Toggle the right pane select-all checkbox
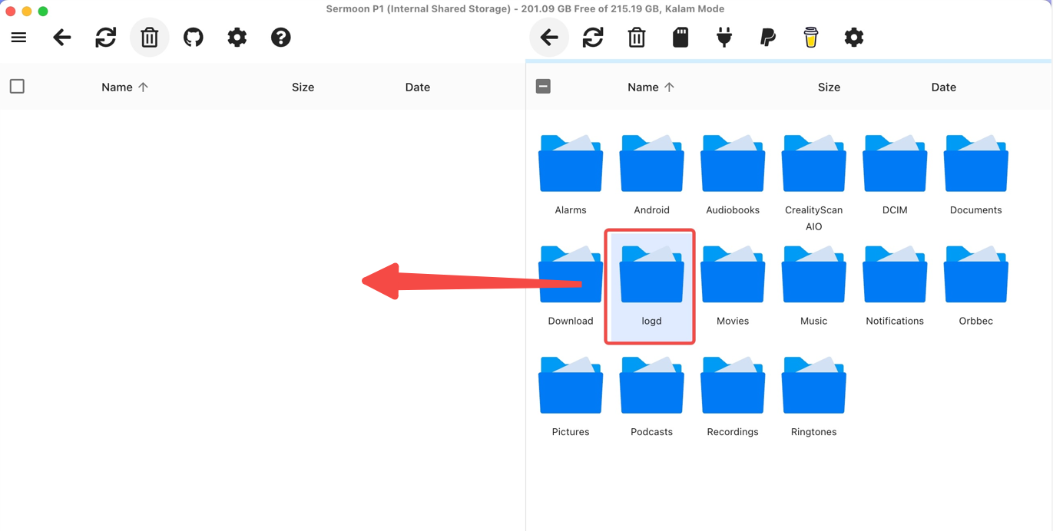1053x531 pixels. coord(543,86)
